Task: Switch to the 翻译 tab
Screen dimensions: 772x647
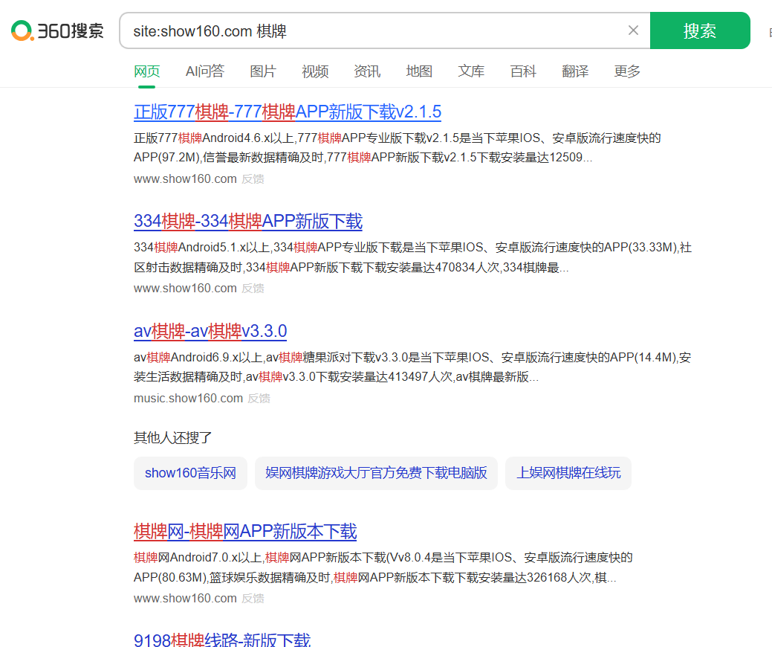Action: [x=575, y=71]
